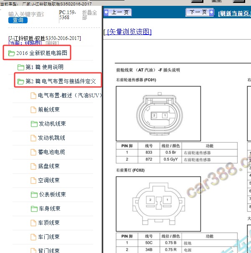The width and height of the screenshot is (251, 253).
Task: Click folder icon beside 发动机线束
Action: coord(34,124)
